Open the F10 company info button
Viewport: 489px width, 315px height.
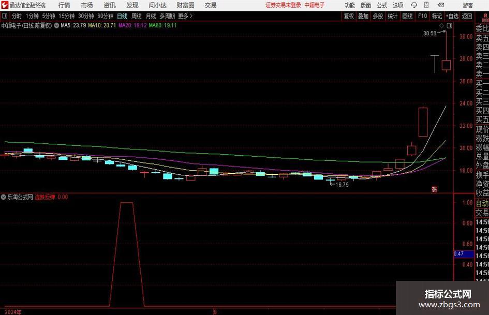[x=422, y=16]
